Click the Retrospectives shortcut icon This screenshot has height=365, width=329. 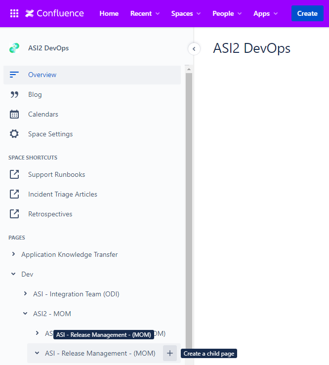click(x=14, y=214)
